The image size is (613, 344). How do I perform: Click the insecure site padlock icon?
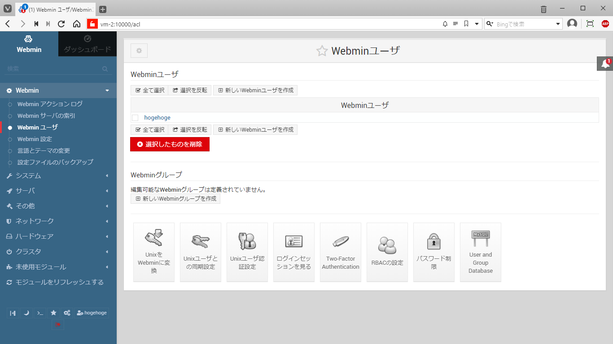(x=92, y=24)
